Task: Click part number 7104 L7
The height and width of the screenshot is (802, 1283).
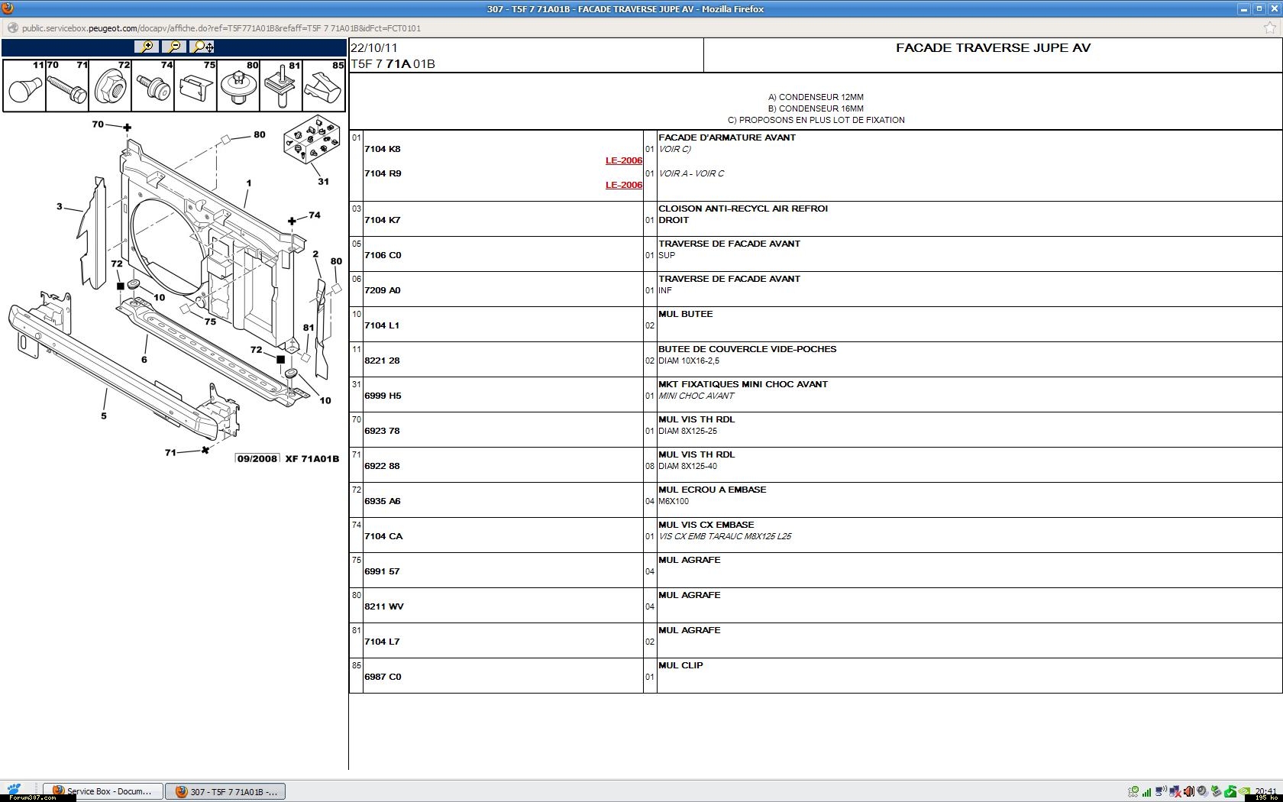Action: (382, 642)
